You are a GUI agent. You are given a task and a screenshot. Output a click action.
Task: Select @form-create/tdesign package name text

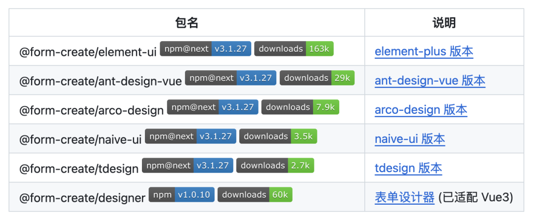click(x=79, y=169)
